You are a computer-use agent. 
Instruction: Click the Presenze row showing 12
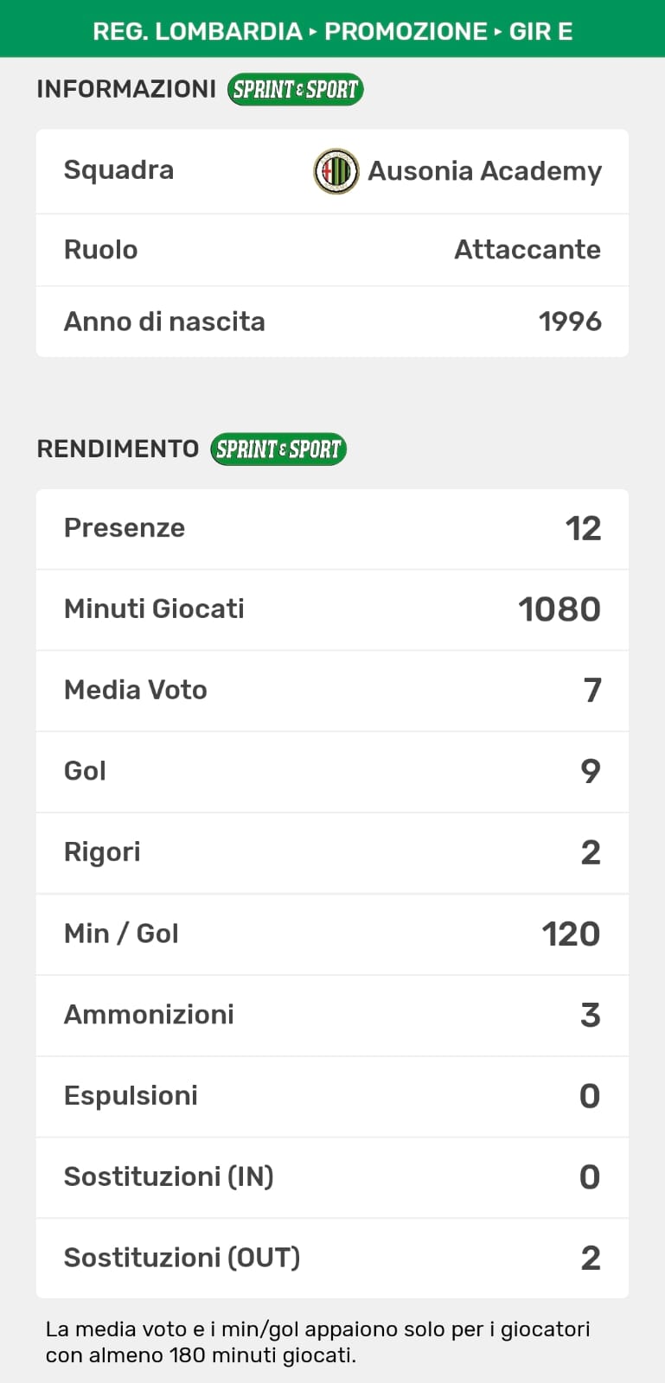[x=332, y=528]
